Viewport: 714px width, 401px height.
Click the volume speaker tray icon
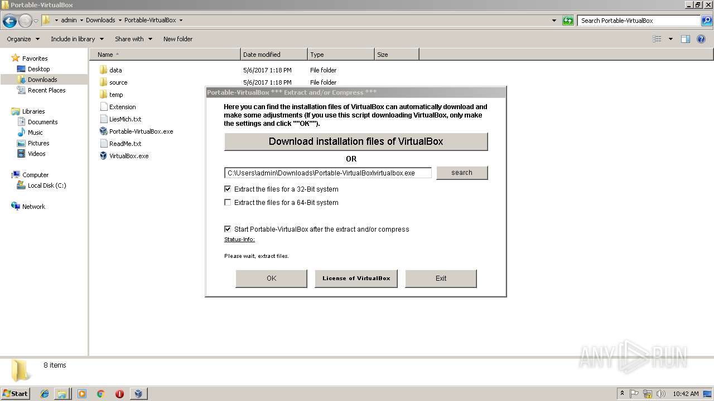(x=661, y=394)
